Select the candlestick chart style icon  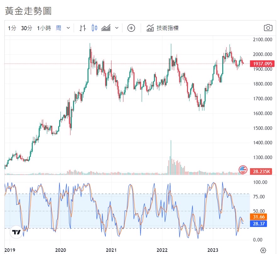[94, 28]
